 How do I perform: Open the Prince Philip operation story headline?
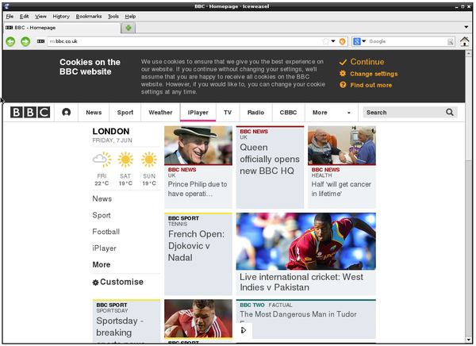click(x=198, y=189)
